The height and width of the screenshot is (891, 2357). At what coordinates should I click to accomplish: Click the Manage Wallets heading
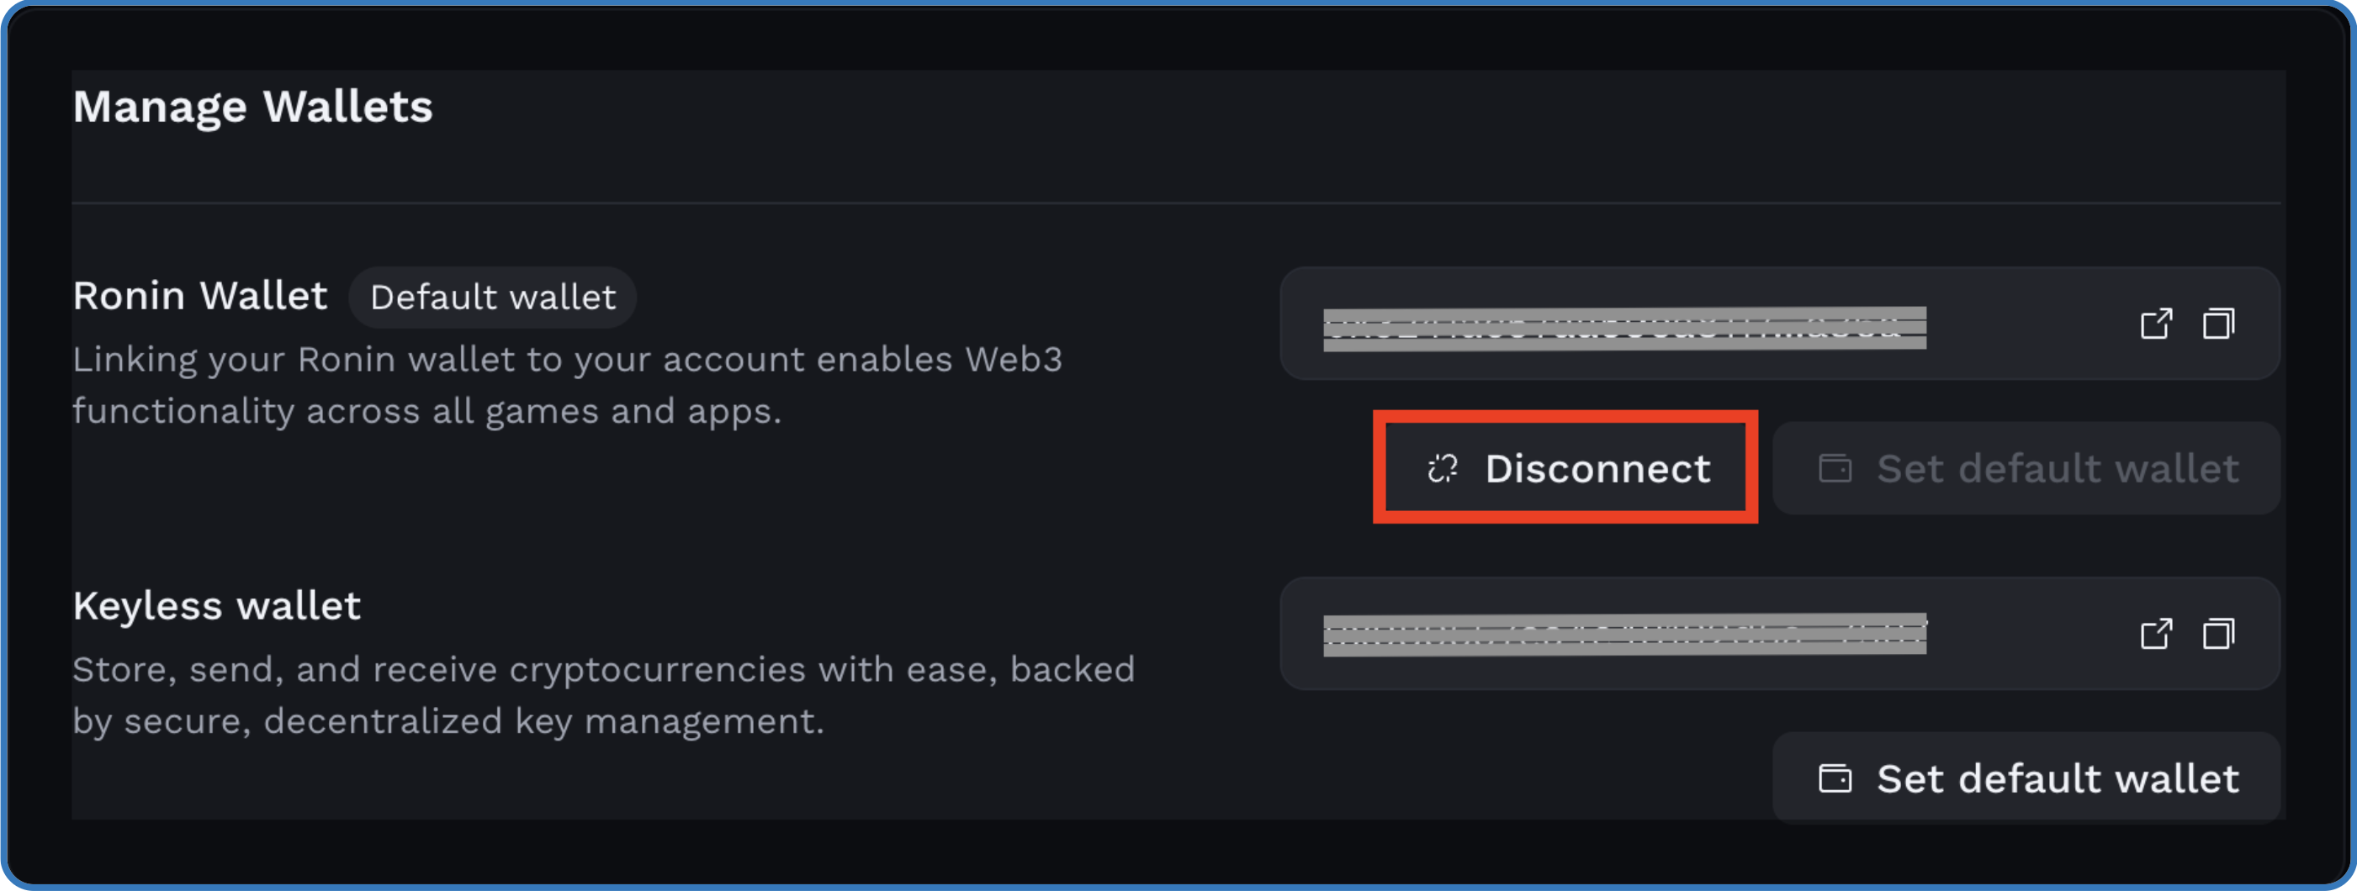point(252,107)
